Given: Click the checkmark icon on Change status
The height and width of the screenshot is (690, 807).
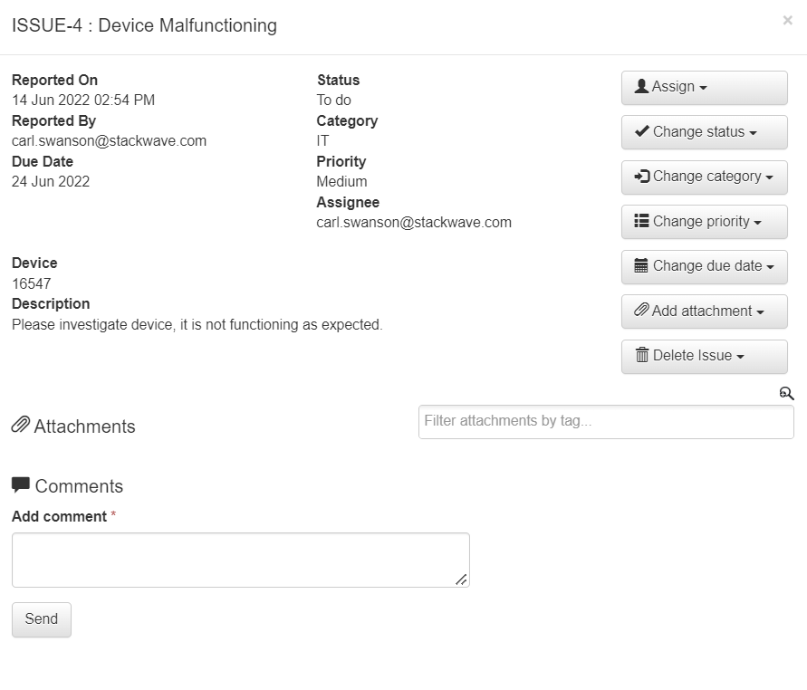Looking at the screenshot, I should click(x=642, y=131).
